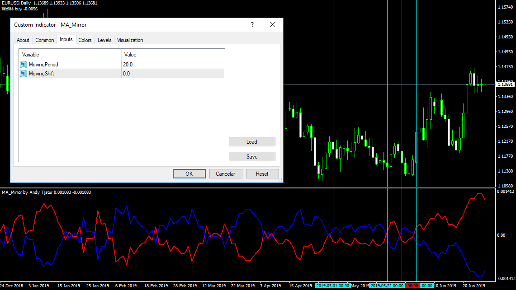Open the Colors tab
Viewport: 516px width, 290px height.
tap(85, 40)
